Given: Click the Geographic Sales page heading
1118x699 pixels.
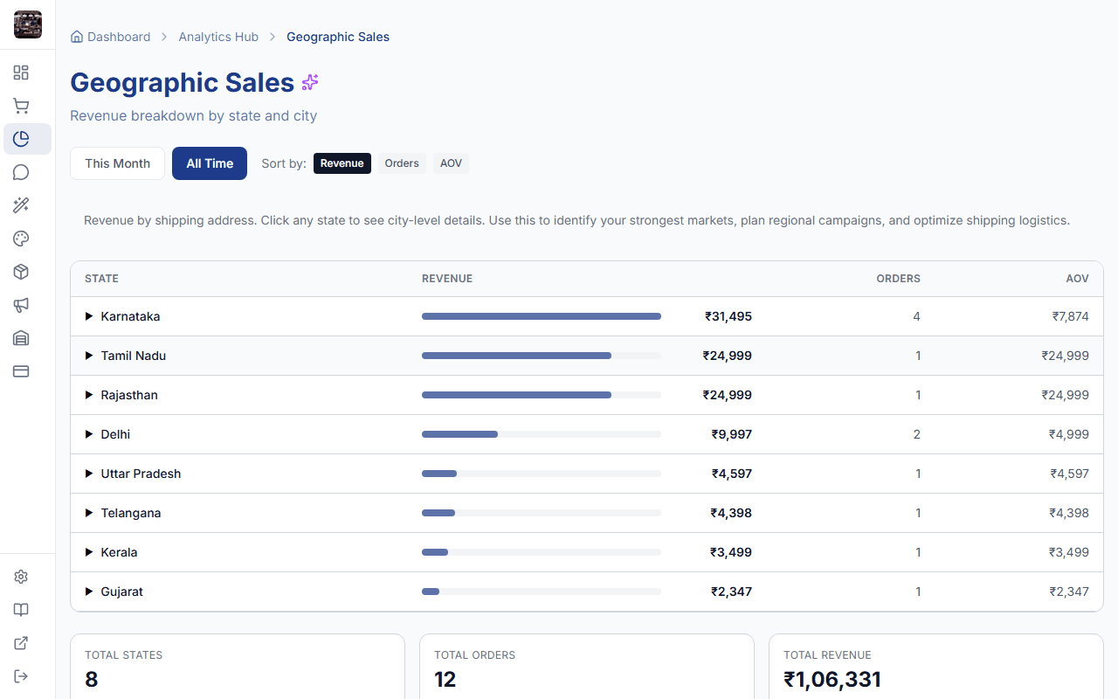Looking at the screenshot, I should coord(182,82).
